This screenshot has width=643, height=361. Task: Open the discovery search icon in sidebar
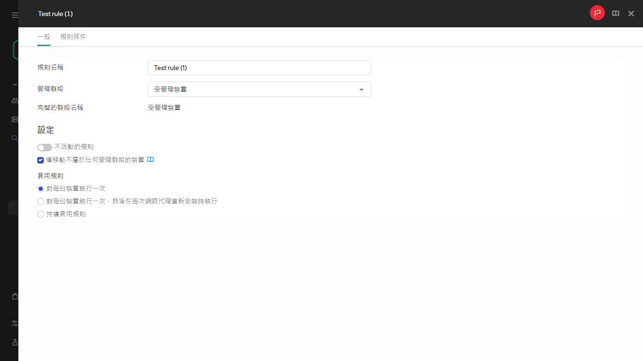point(15,138)
